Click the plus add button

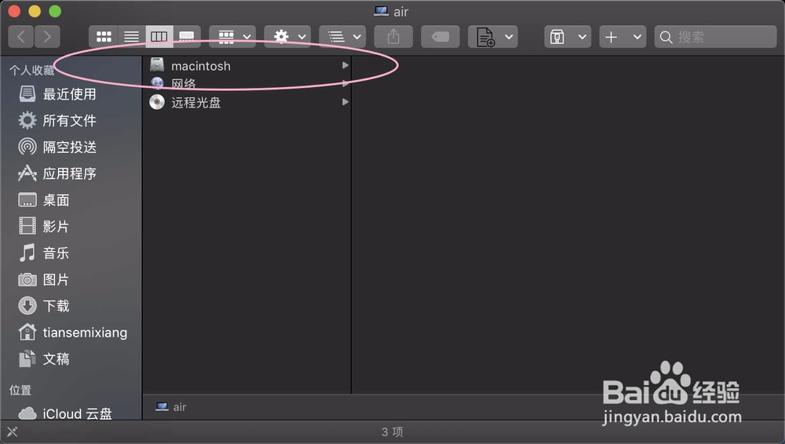pos(612,37)
